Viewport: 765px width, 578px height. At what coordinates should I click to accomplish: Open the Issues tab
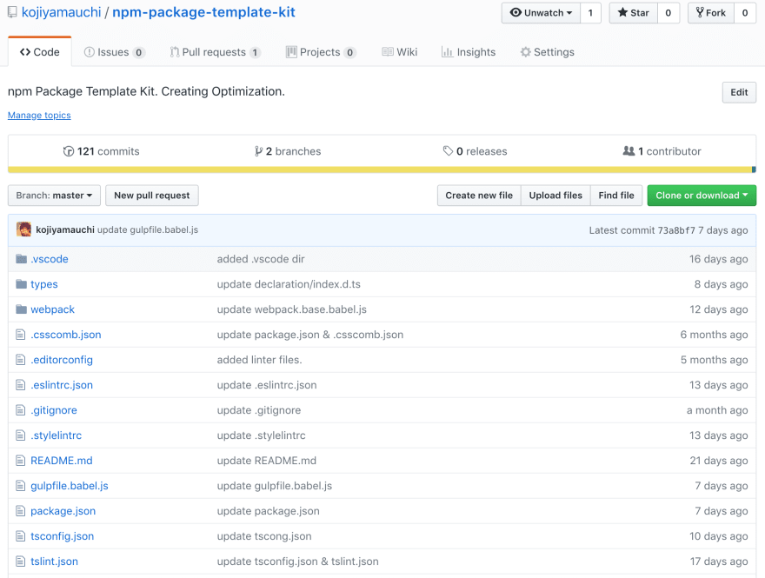(114, 52)
